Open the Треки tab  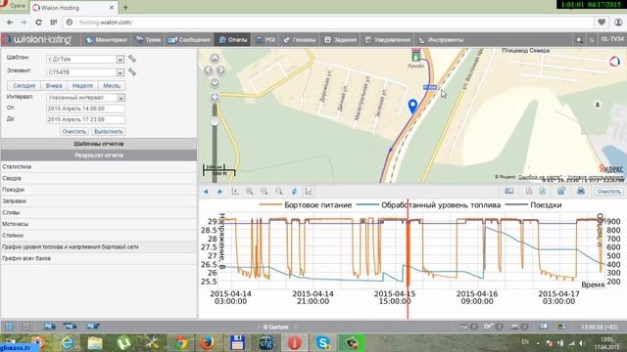pos(148,39)
